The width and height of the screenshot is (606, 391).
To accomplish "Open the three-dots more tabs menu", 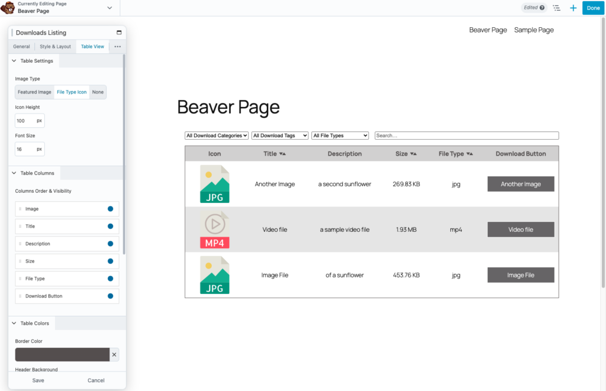I will [x=117, y=47].
